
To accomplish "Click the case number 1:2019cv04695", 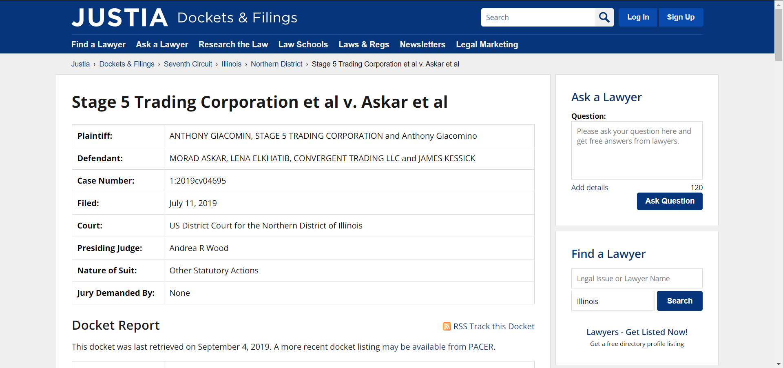I will pyautogui.click(x=198, y=181).
